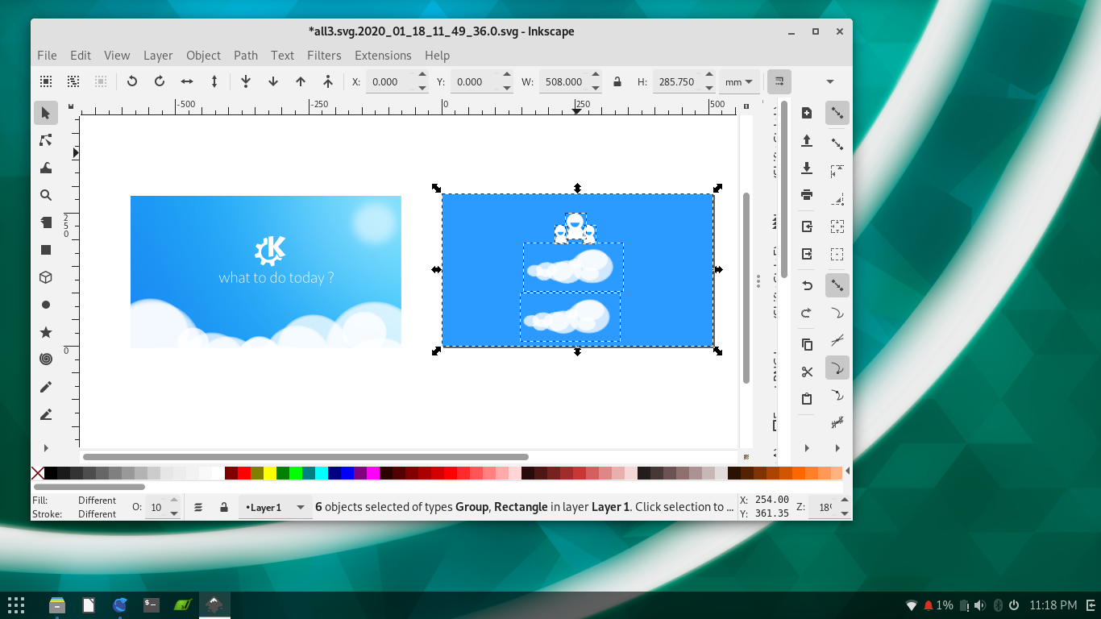The height and width of the screenshot is (619, 1101).
Task: Pick the red palette swatch
Action: tap(244, 473)
